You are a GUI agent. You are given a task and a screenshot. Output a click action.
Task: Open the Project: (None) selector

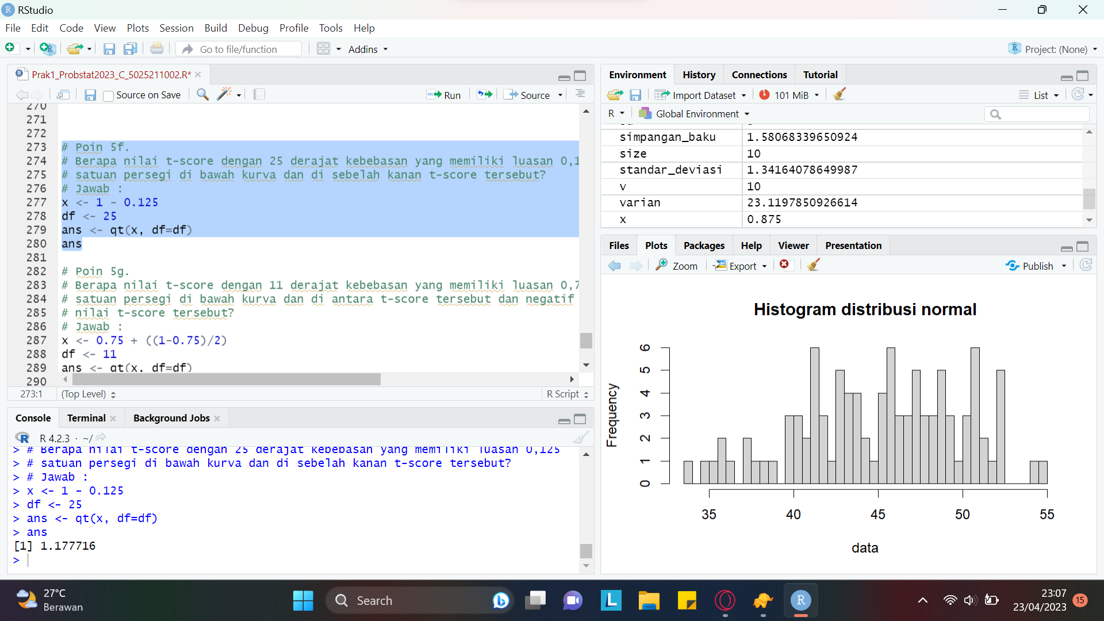click(x=1053, y=49)
